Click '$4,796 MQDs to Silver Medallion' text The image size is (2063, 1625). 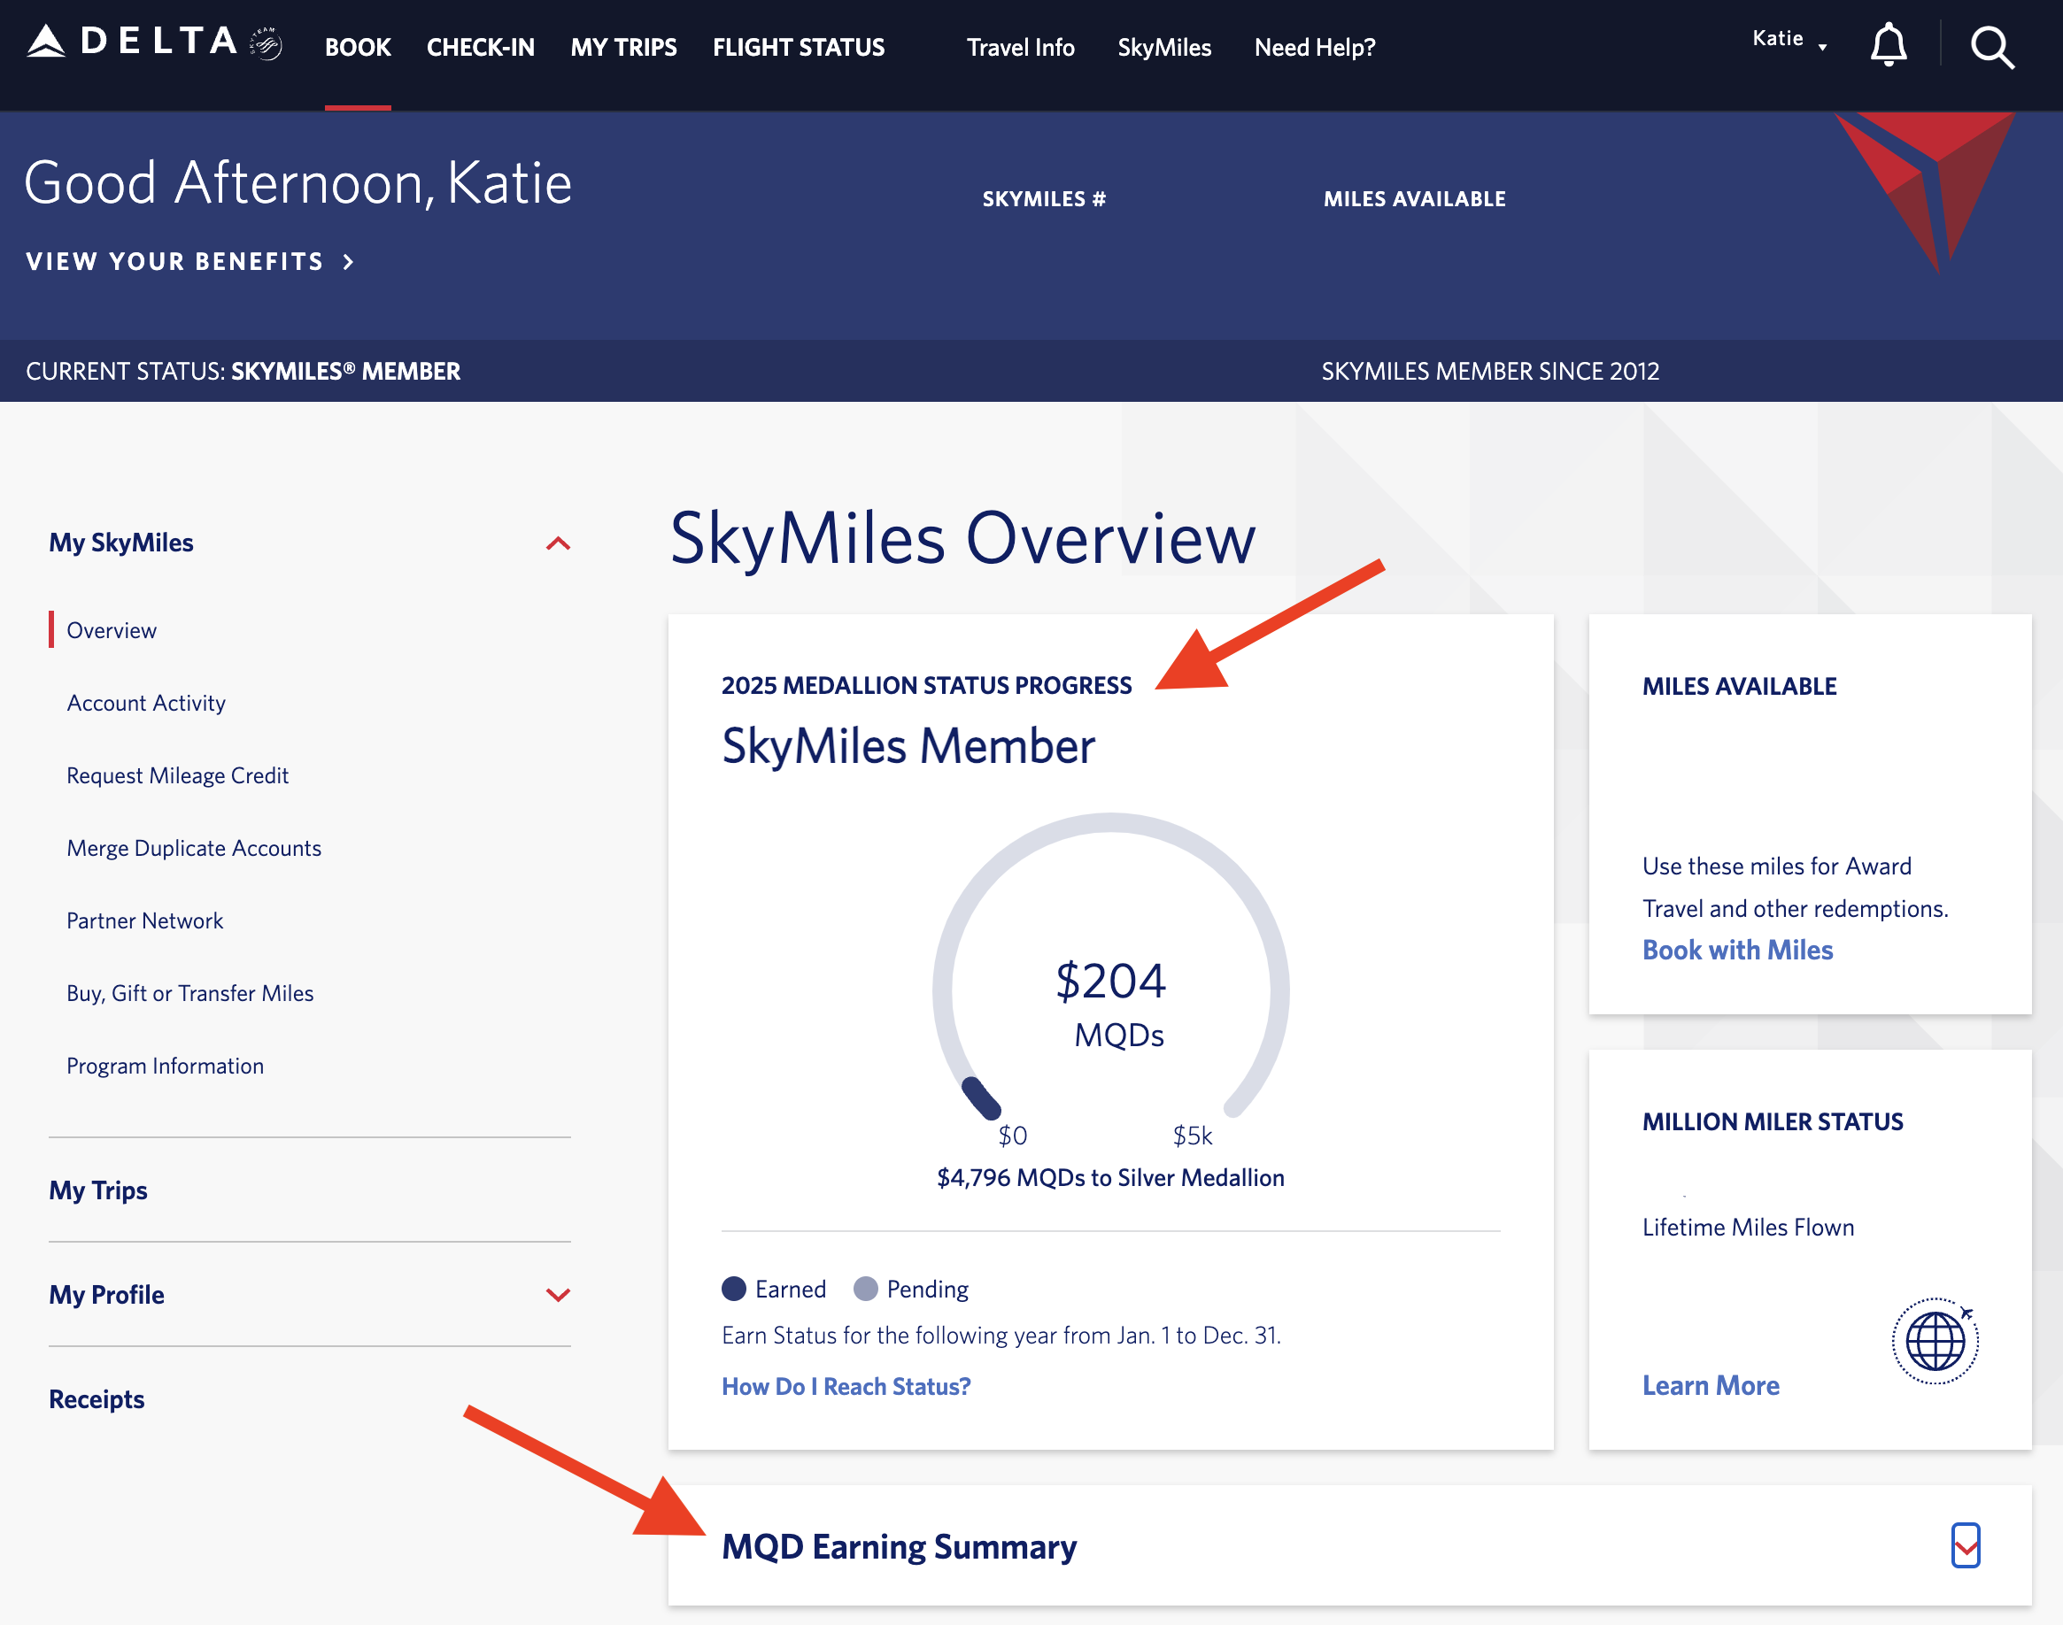pyautogui.click(x=1110, y=1177)
